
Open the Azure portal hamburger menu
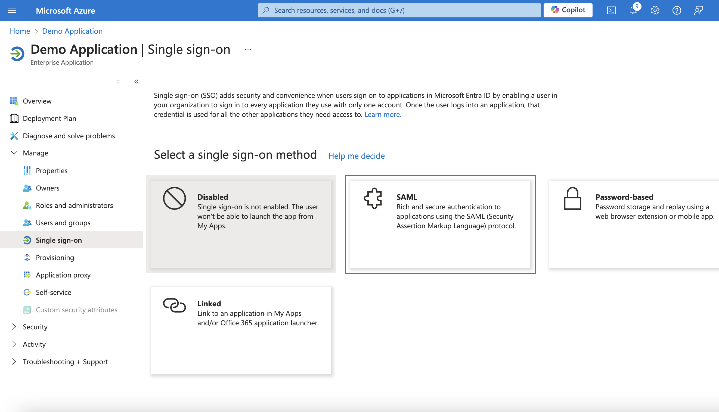12,11
